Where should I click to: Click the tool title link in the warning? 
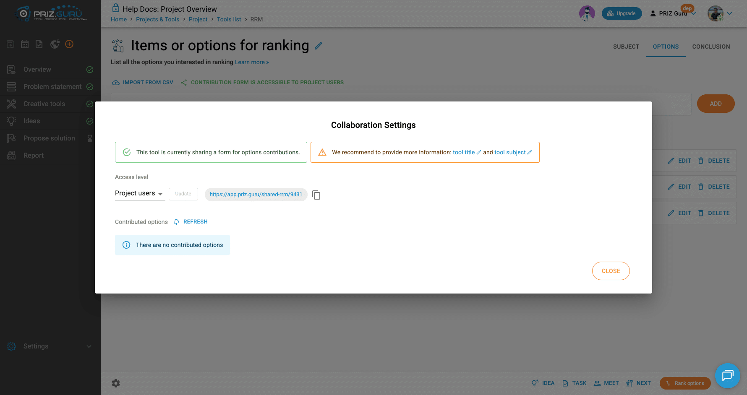tap(464, 152)
